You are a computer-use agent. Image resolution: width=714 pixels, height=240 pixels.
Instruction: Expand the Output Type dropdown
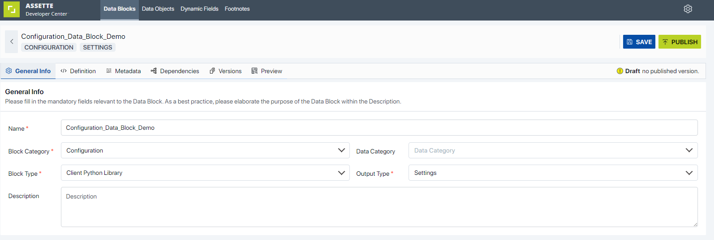pos(553,173)
